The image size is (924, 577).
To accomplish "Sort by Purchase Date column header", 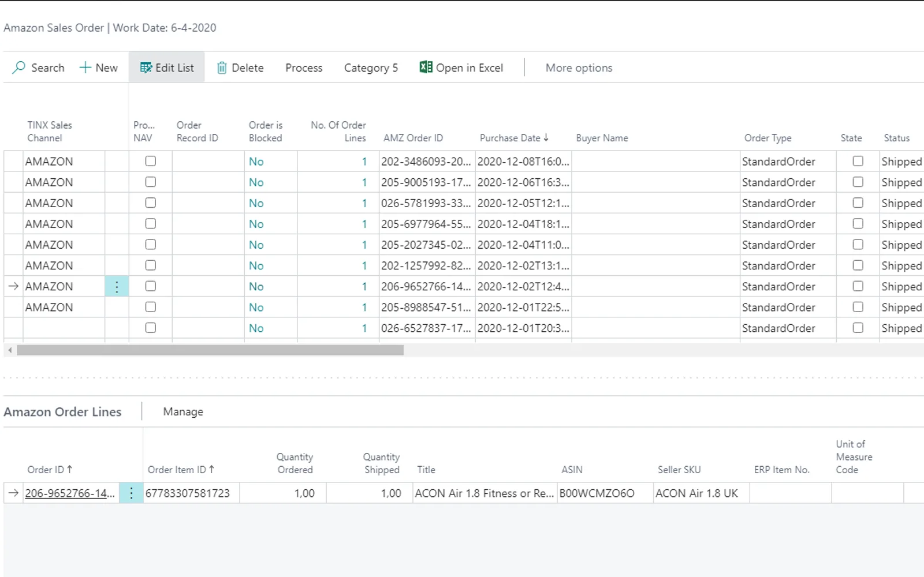I will click(x=514, y=138).
